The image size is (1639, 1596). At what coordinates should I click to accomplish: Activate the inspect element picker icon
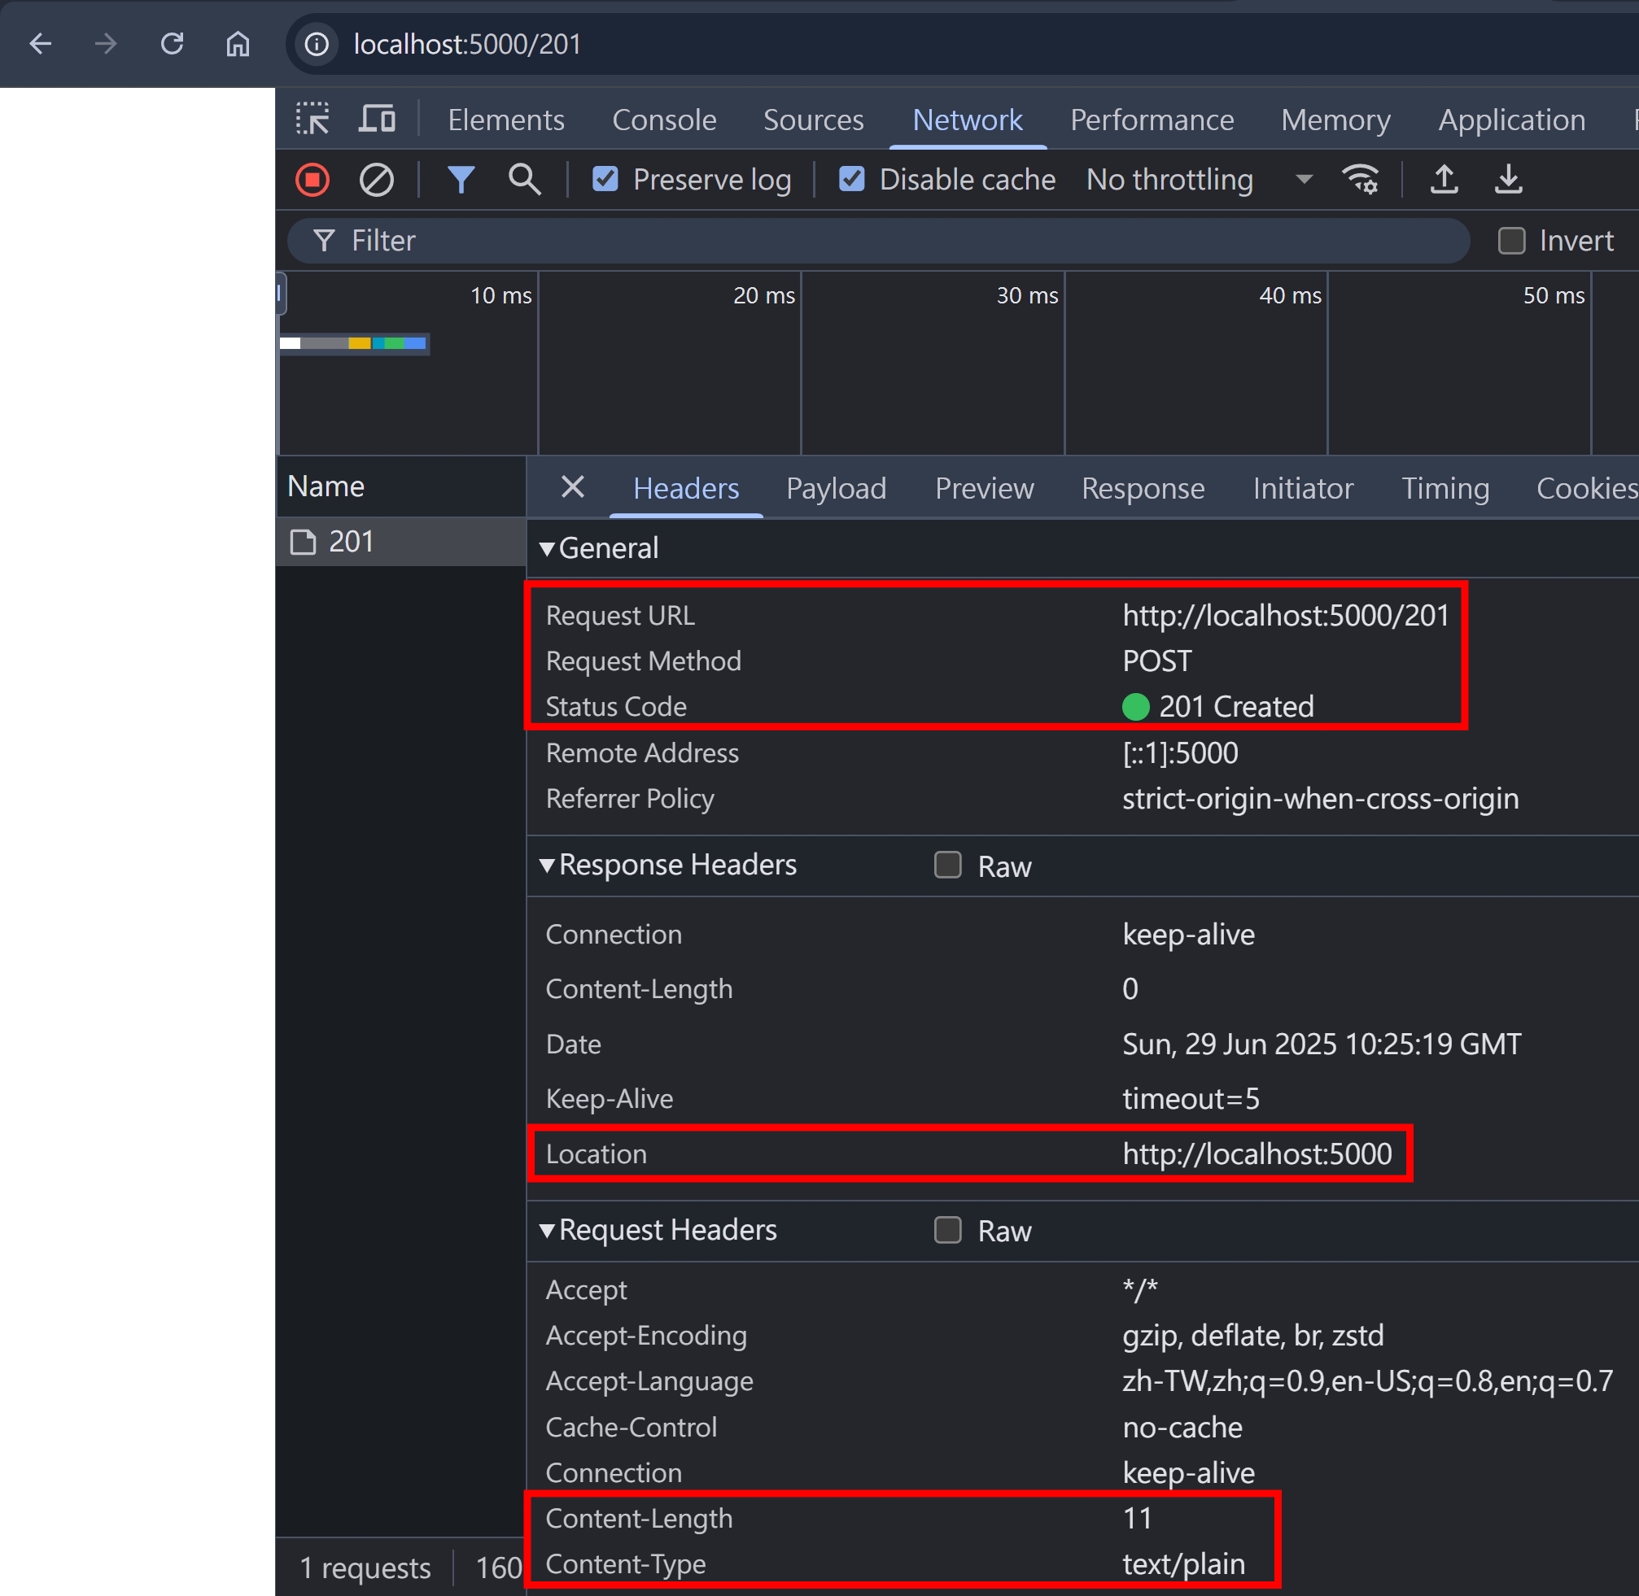click(x=312, y=119)
